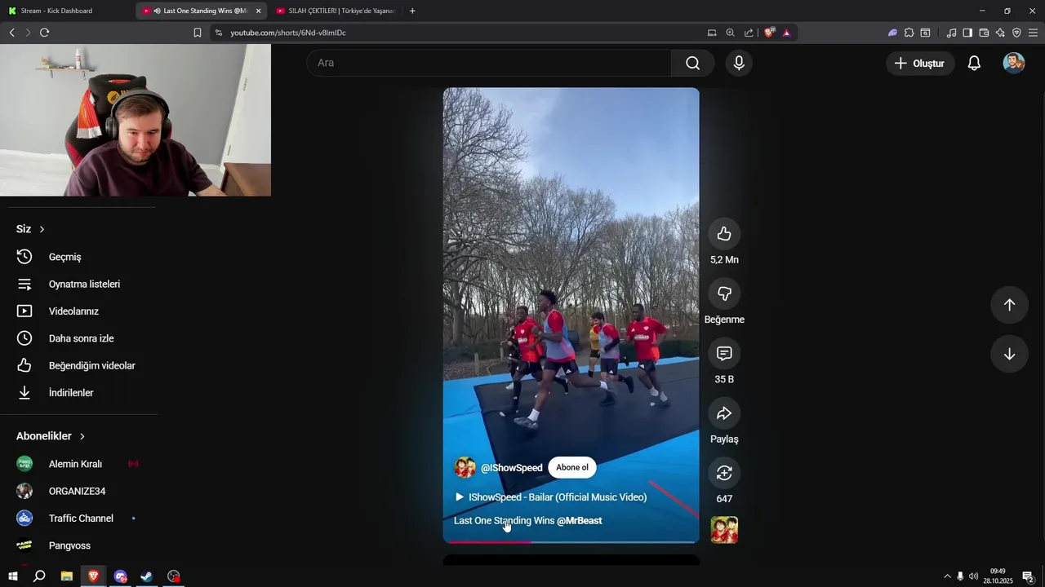Viewport: 1045px width, 587px height.
Task: Click the zoom magnifier in address bar
Action: pyautogui.click(x=731, y=33)
